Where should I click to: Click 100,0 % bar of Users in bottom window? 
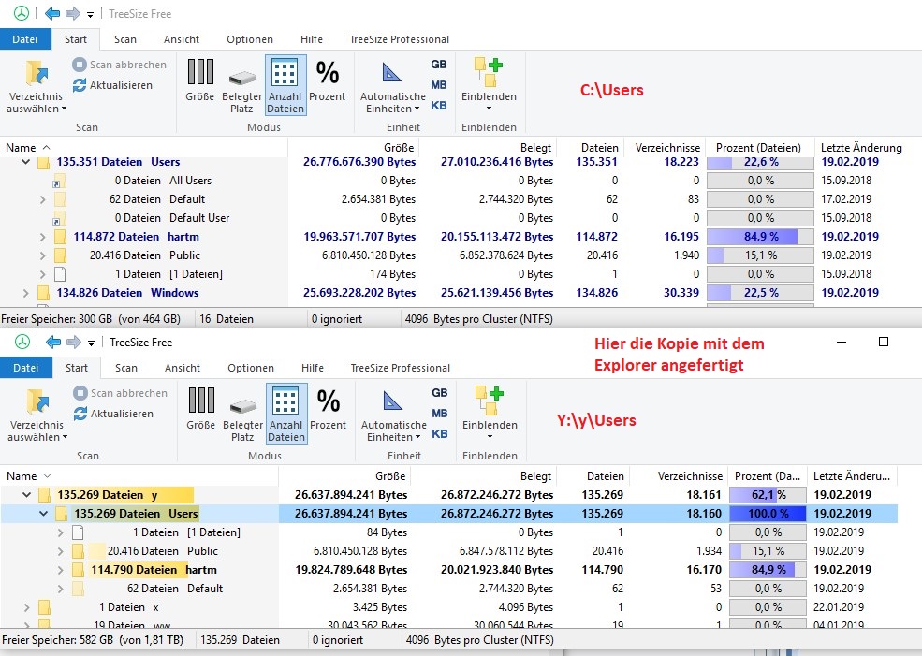tap(768, 514)
